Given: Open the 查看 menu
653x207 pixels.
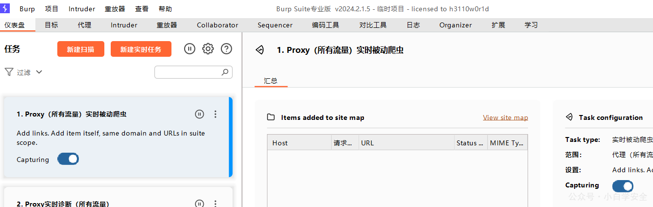Looking at the screenshot, I should tap(142, 9).
